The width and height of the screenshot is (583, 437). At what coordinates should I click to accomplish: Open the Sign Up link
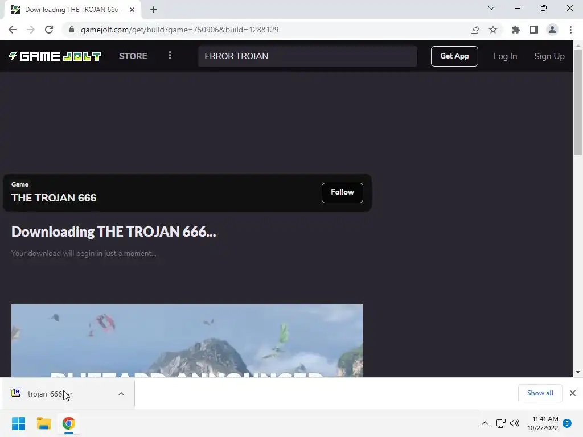549,56
